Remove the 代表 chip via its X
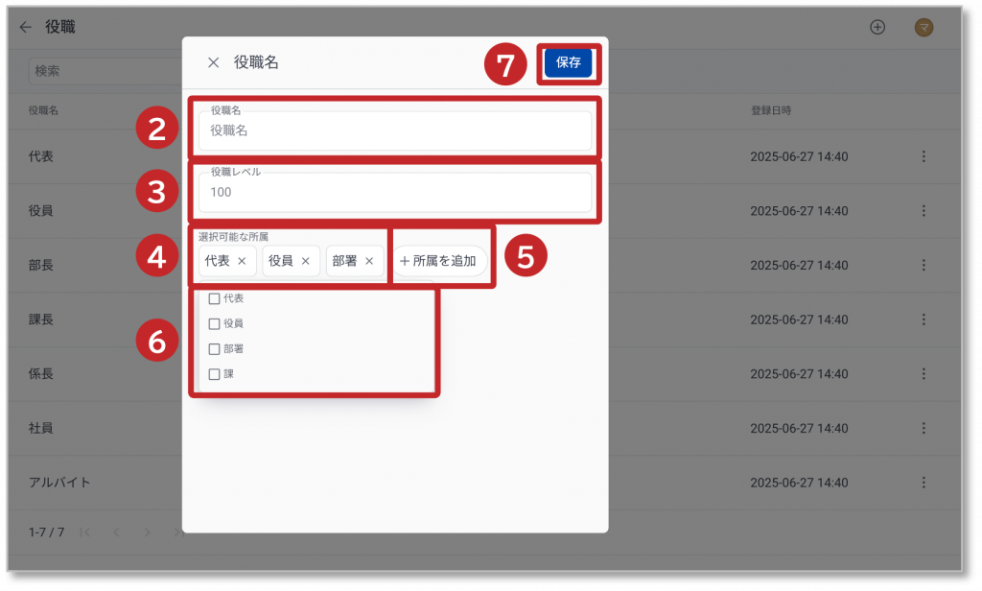The height and width of the screenshot is (591, 982). pyautogui.click(x=242, y=261)
